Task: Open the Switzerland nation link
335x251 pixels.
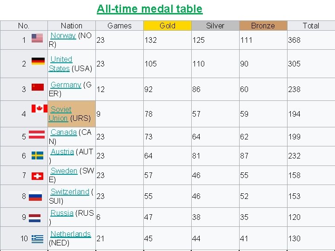Action: (x=69, y=192)
